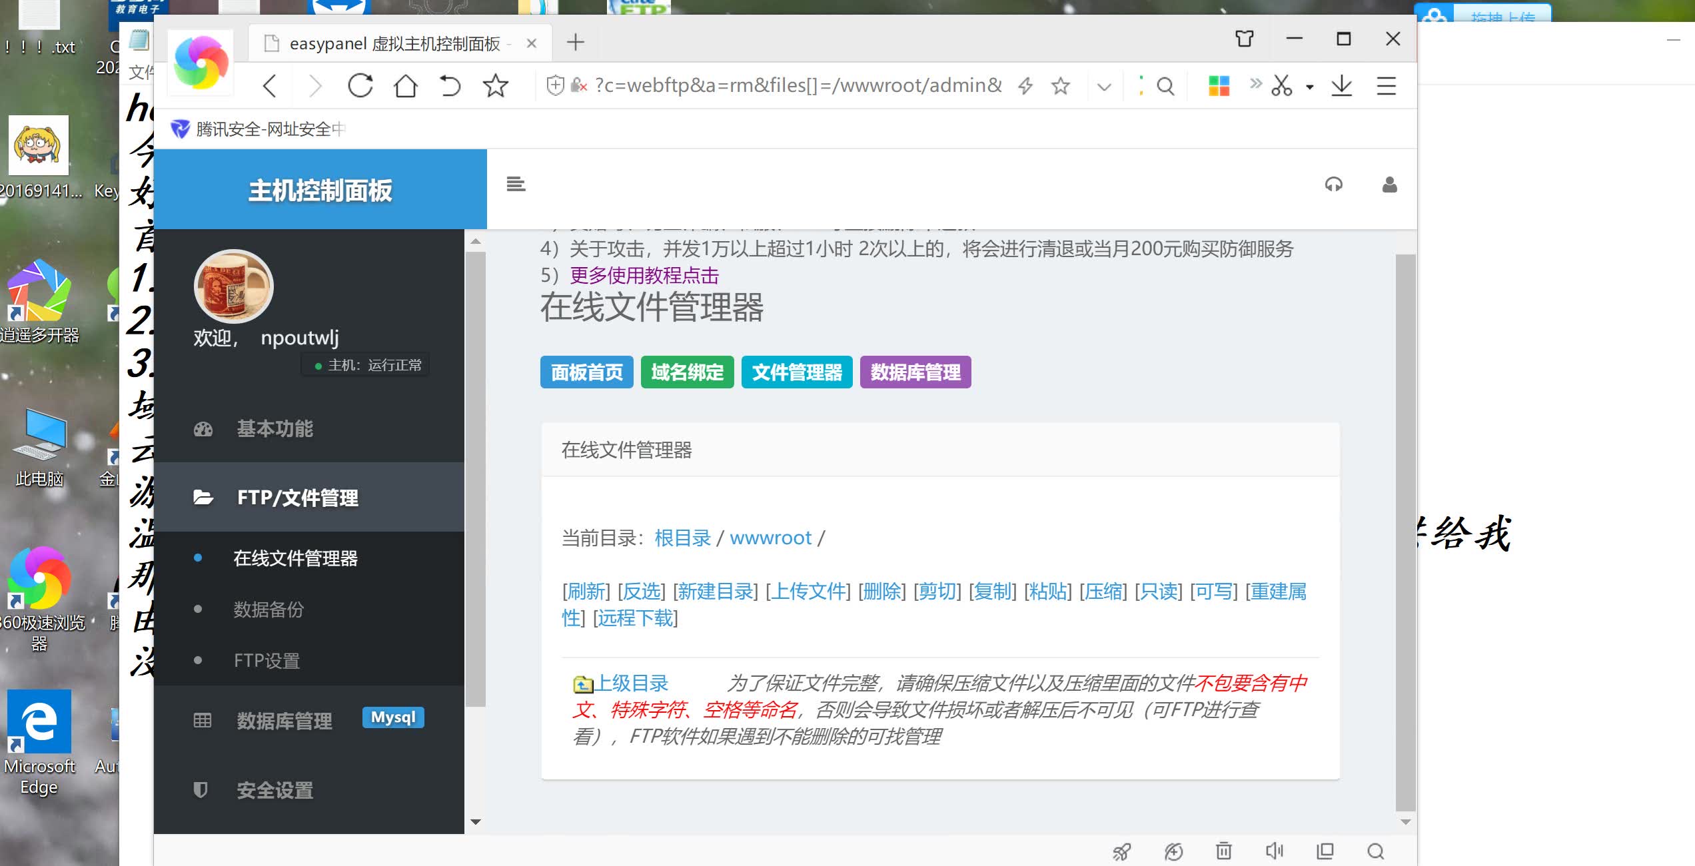
Task: Click the browser forward arrow
Action: (x=315, y=86)
